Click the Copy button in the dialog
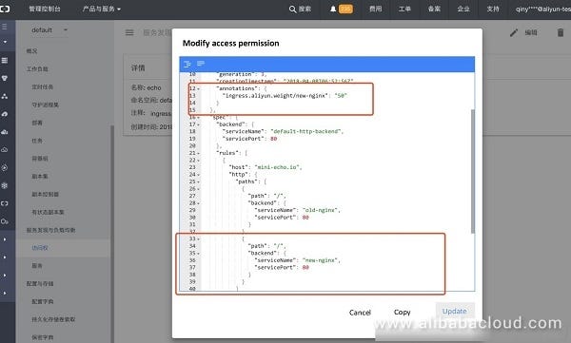 (402, 312)
